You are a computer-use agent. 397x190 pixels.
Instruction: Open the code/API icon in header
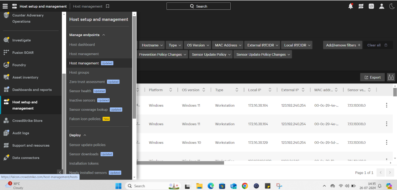point(371,6)
